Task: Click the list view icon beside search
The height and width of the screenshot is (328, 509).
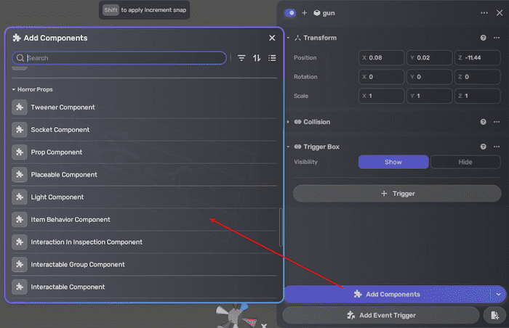Action: click(272, 58)
